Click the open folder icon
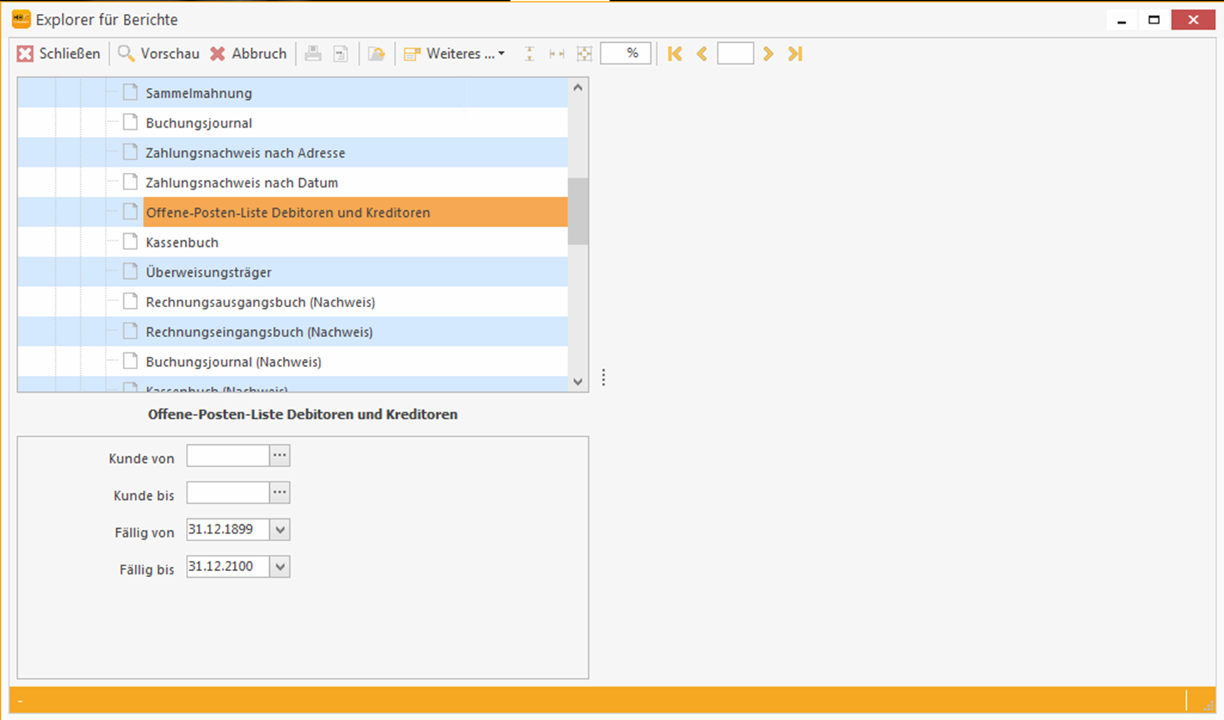The width and height of the screenshot is (1224, 720). 376,54
